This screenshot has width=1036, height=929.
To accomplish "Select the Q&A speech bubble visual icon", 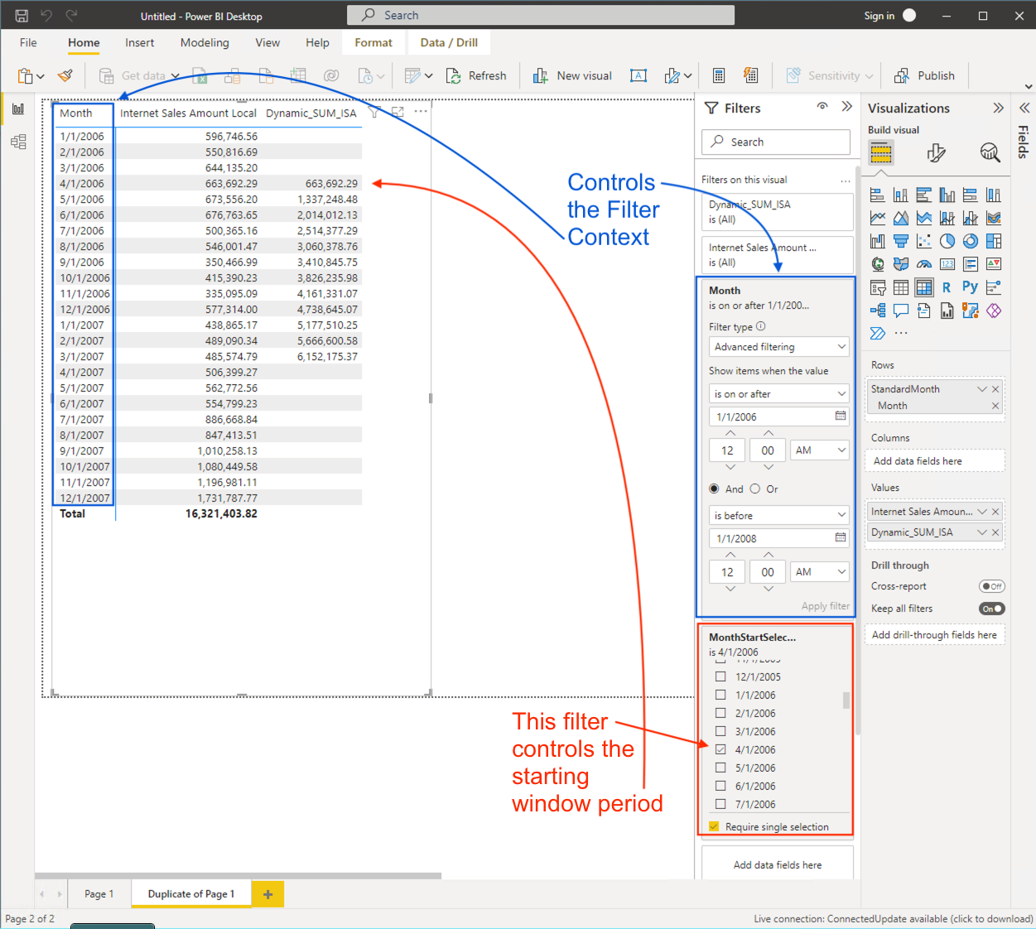I will (x=901, y=310).
